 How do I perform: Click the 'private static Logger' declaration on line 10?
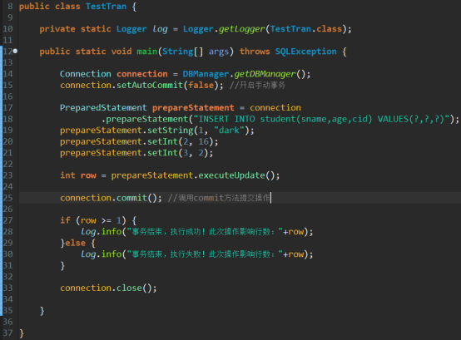93,29
